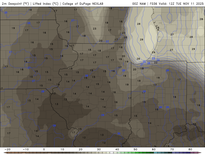Click the "College of DuPage NEXLAB" label
Viewport: 205px width, 154px height.
[x=83, y=4]
